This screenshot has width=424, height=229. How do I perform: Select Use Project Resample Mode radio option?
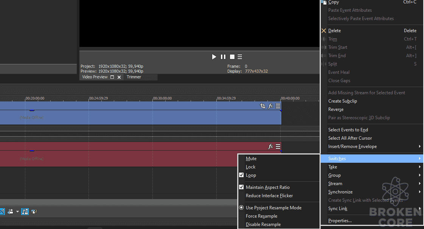click(x=241, y=208)
